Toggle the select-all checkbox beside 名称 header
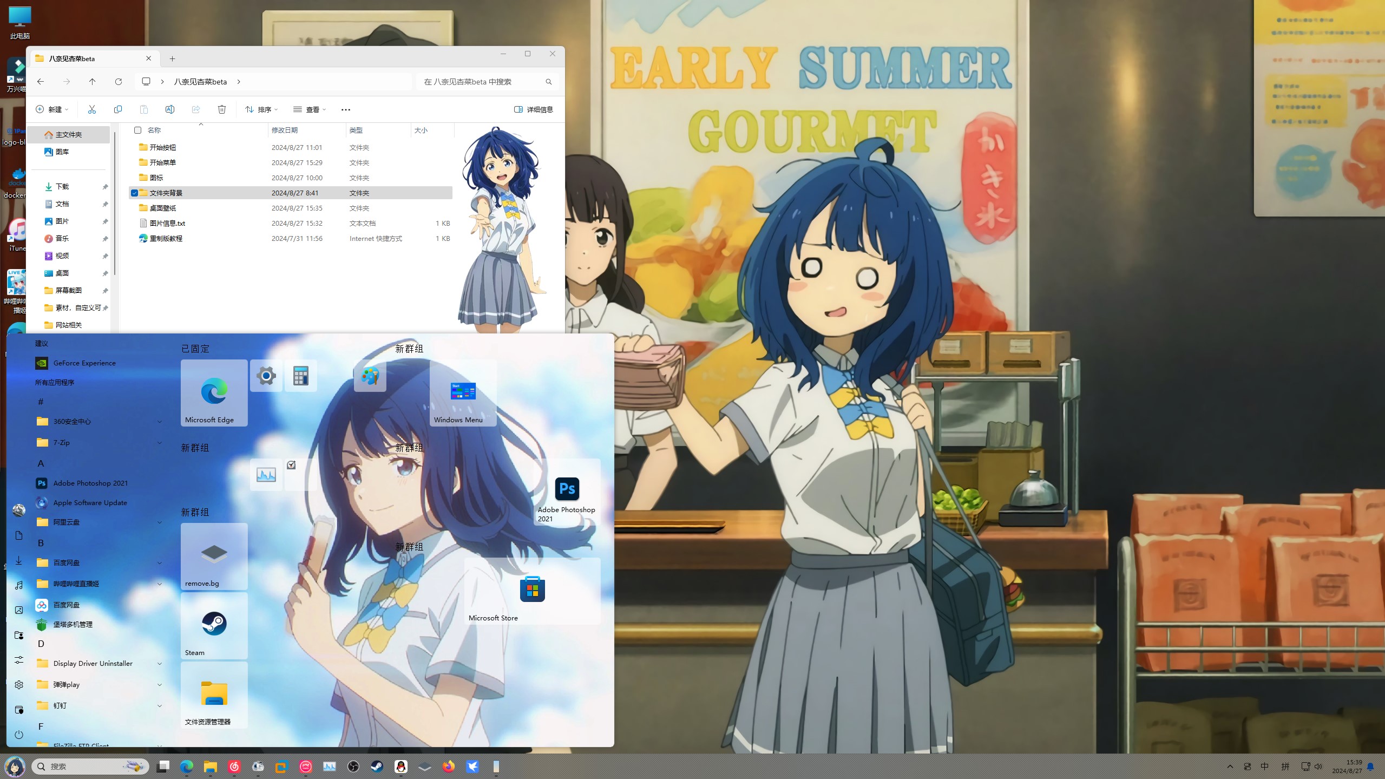The height and width of the screenshot is (779, 1385). pos(137,130)
